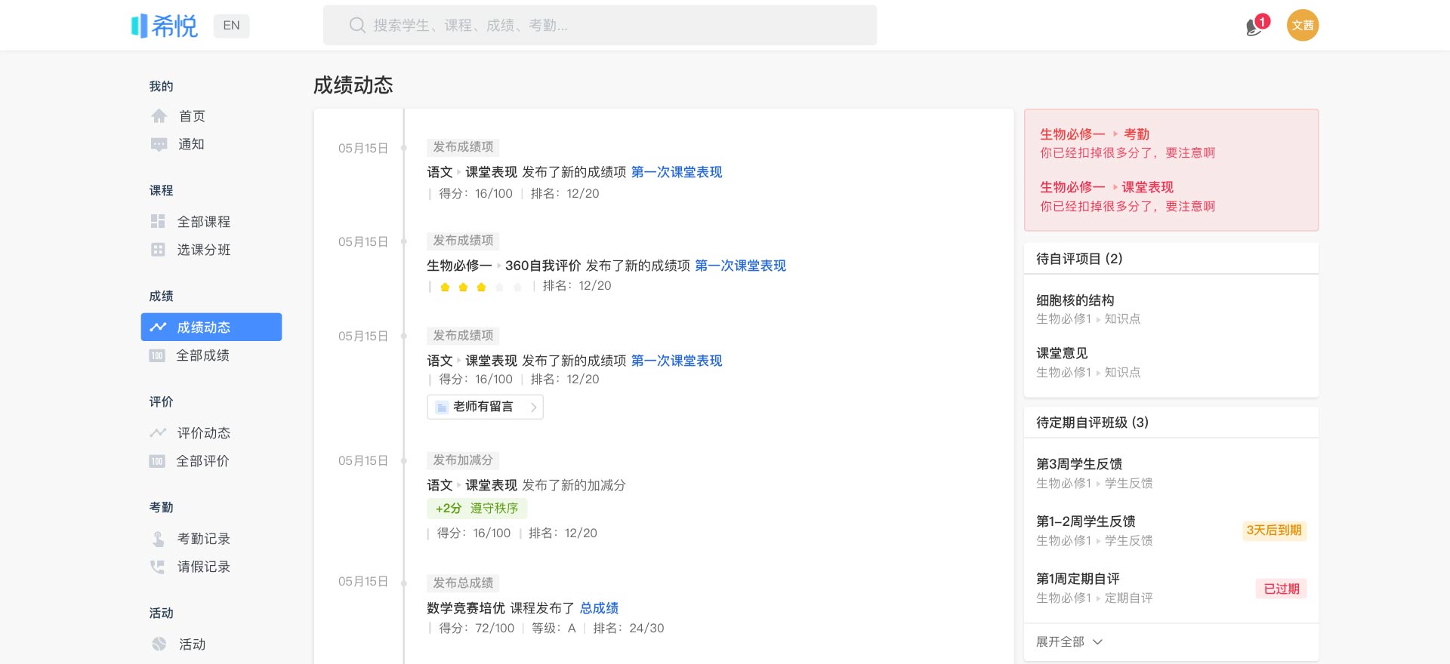1450x664 pixels.
Task: Click the 通知 message icon
Action: point(159,144)
